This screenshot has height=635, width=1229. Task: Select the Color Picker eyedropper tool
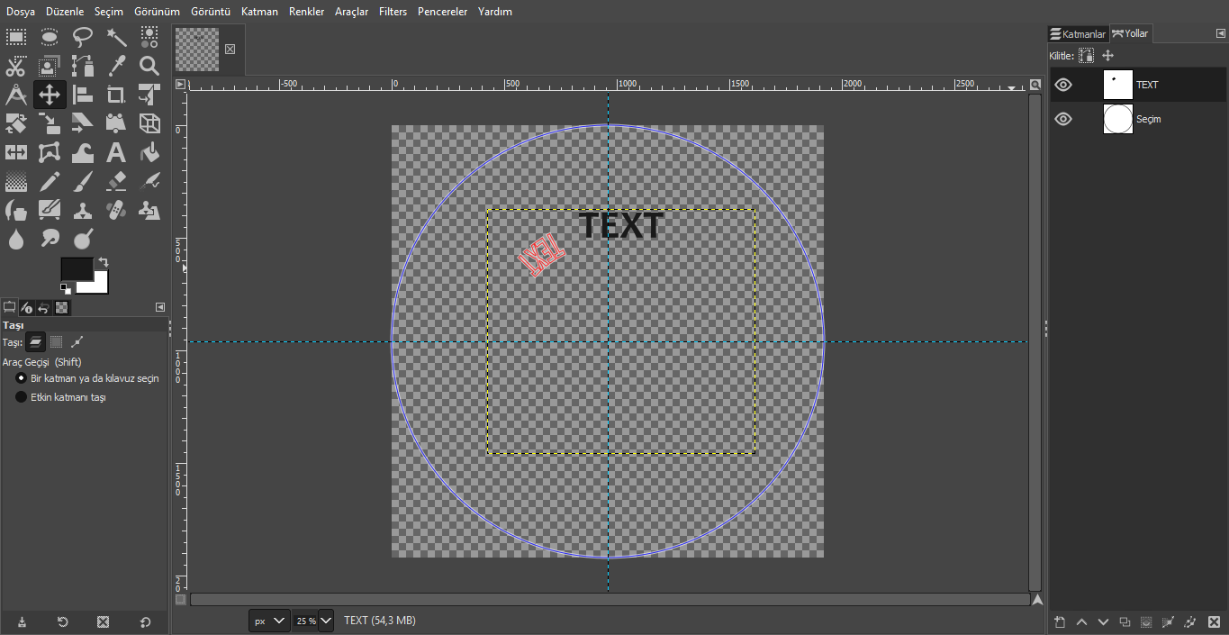pos(116,66)
